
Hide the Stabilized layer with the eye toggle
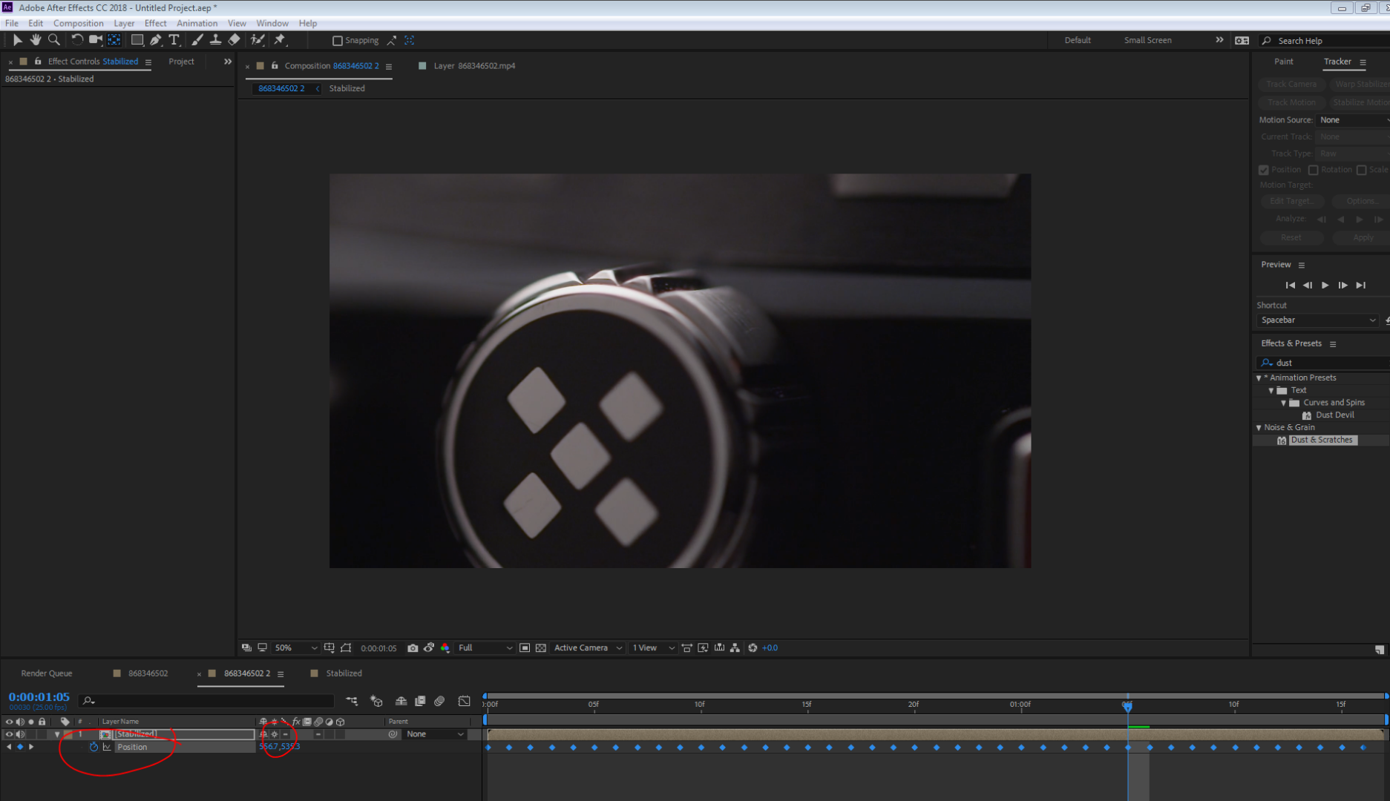pos(8,734)
